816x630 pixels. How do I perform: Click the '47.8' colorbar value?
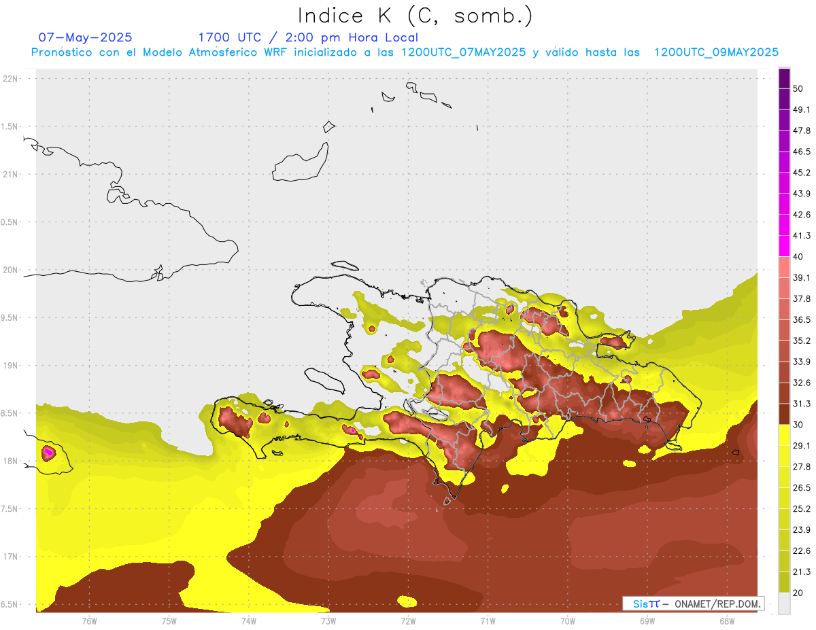pyautogui.click(x=802, y=130)
